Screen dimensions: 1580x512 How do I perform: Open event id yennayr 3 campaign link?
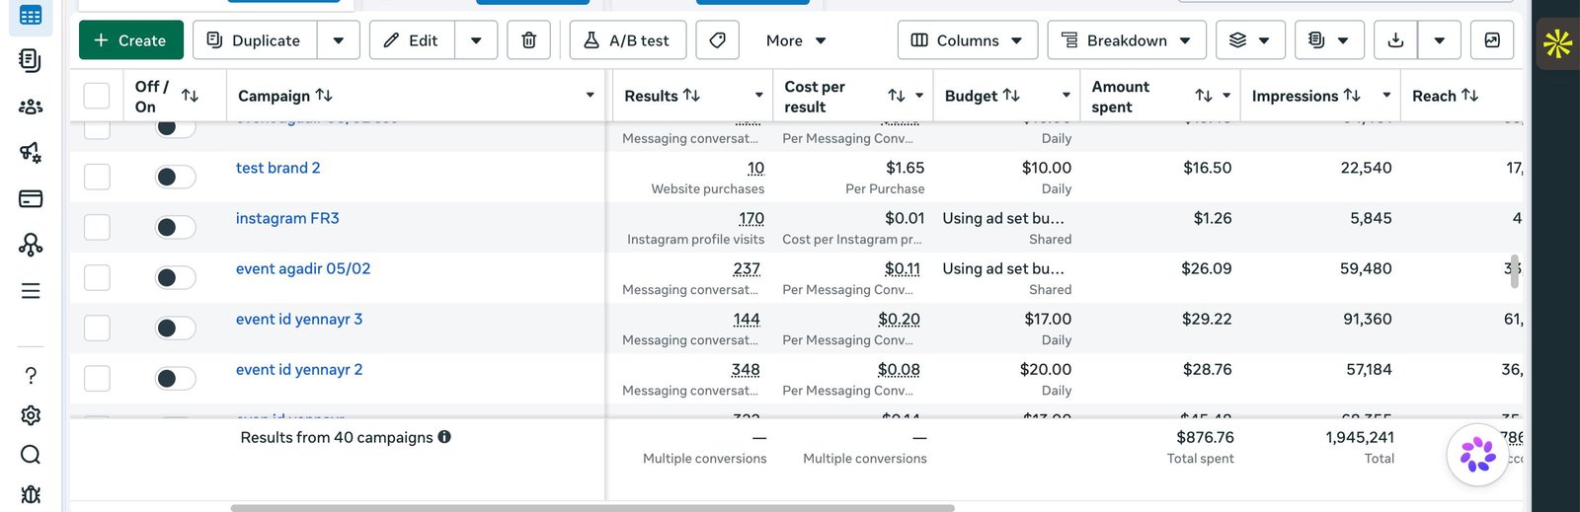tap(299, 319)
